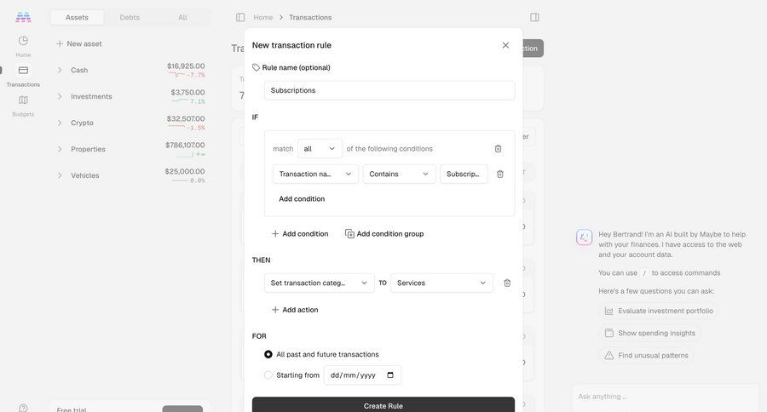Click the Add action button

295,310
